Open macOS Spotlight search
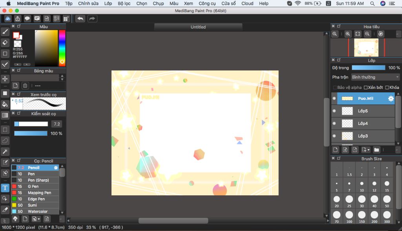The width and height of the screenshot is (402, 231). pos(372,4)
